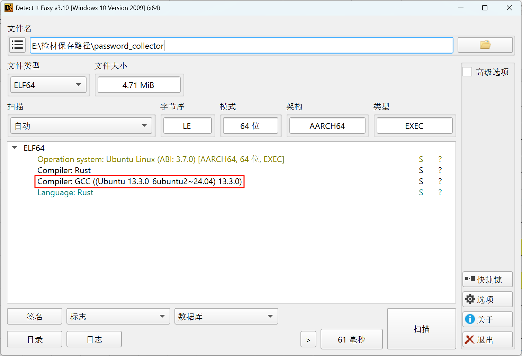Click ? on the Compiler: Rust row

tap(440, 170)
